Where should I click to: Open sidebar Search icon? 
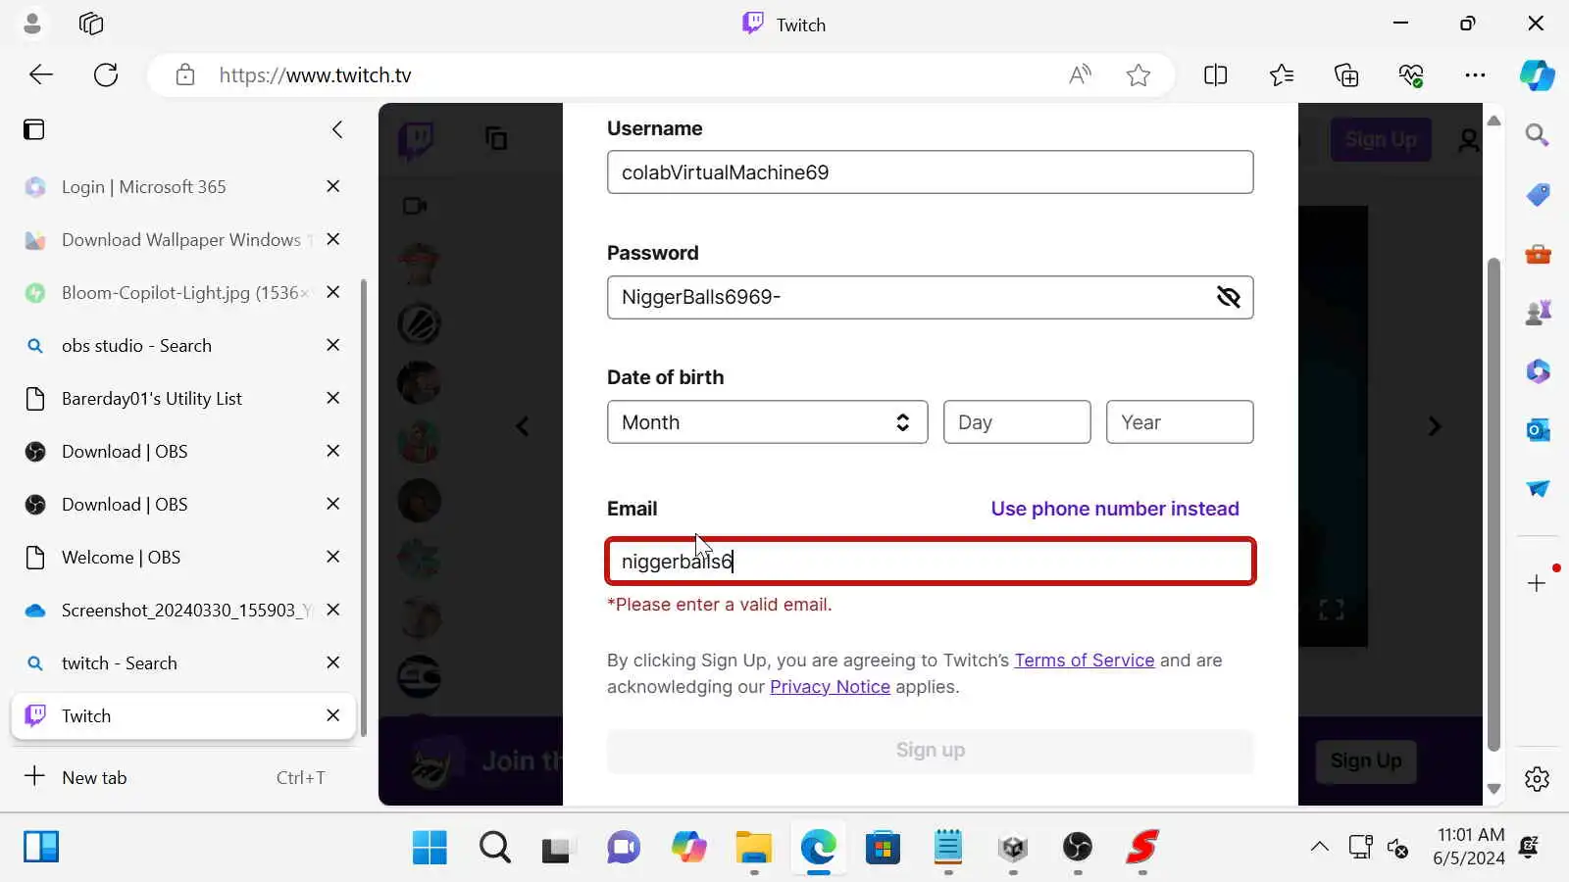tap(1537, 134)
